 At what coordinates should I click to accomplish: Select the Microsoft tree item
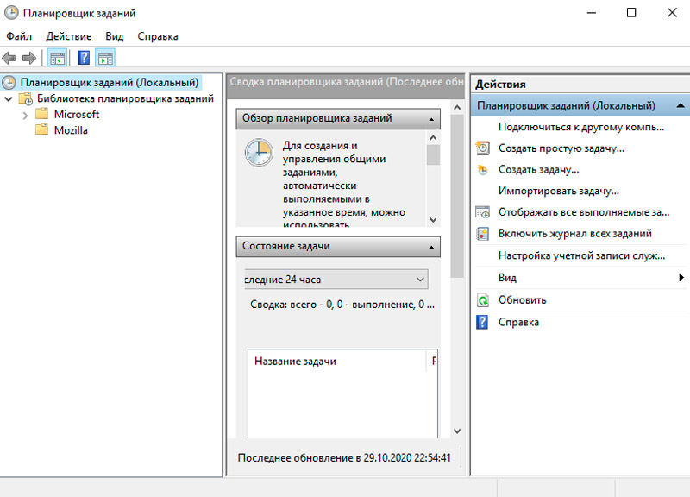(x=77, y=114)
